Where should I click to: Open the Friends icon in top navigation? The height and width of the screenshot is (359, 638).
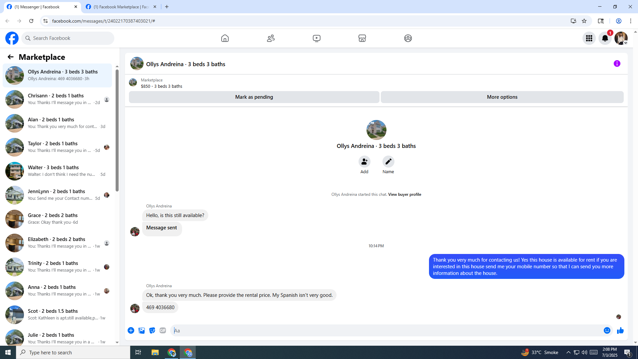(271, 38)
